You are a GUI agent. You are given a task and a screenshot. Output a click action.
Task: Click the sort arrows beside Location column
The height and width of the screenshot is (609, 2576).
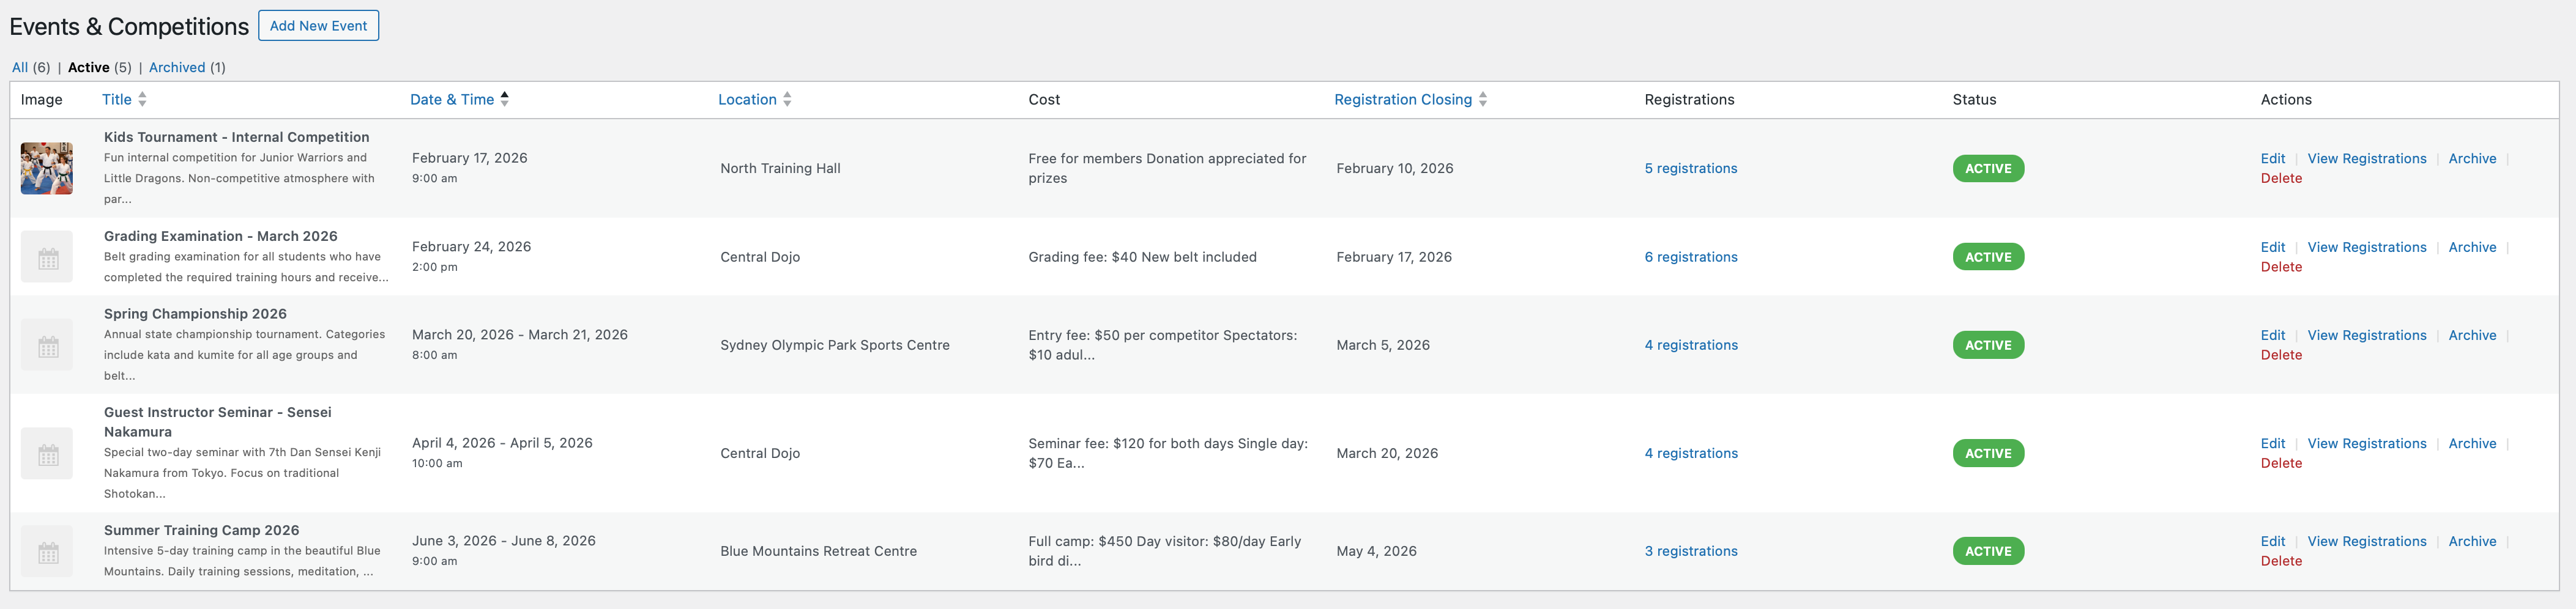pos(787,99)
